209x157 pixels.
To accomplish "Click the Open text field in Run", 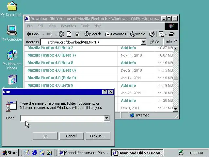I will (62, 118).
